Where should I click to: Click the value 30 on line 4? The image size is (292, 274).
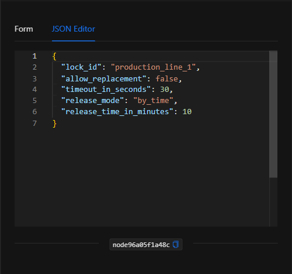point(165,90)
